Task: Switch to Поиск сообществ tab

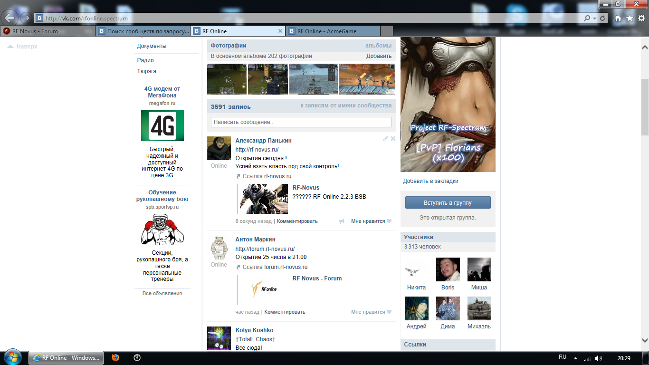Action: point(143,31)
